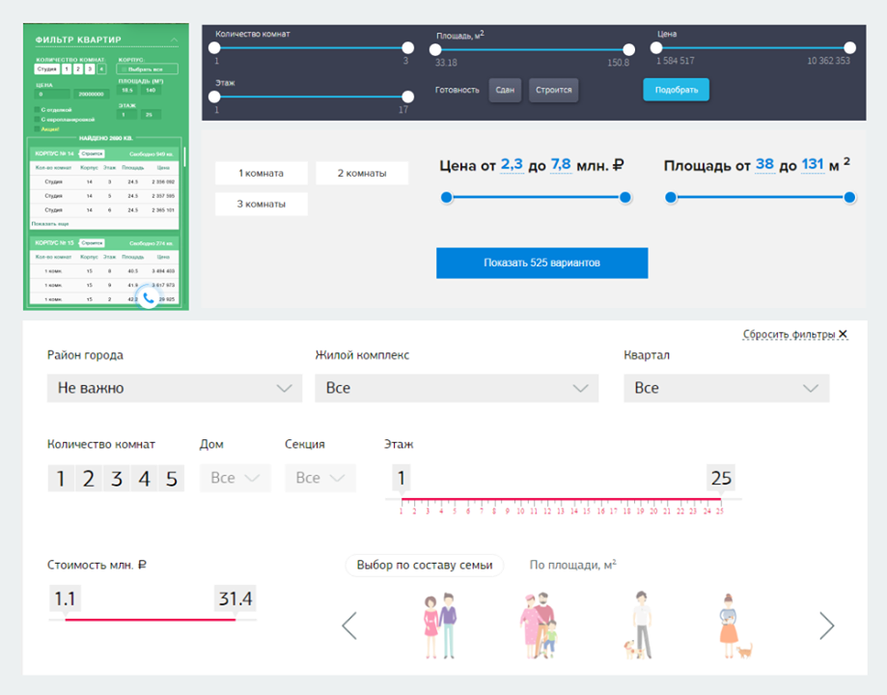Tap the floating phone call icon
Viewport: 887px width, 695px height.
149,297
